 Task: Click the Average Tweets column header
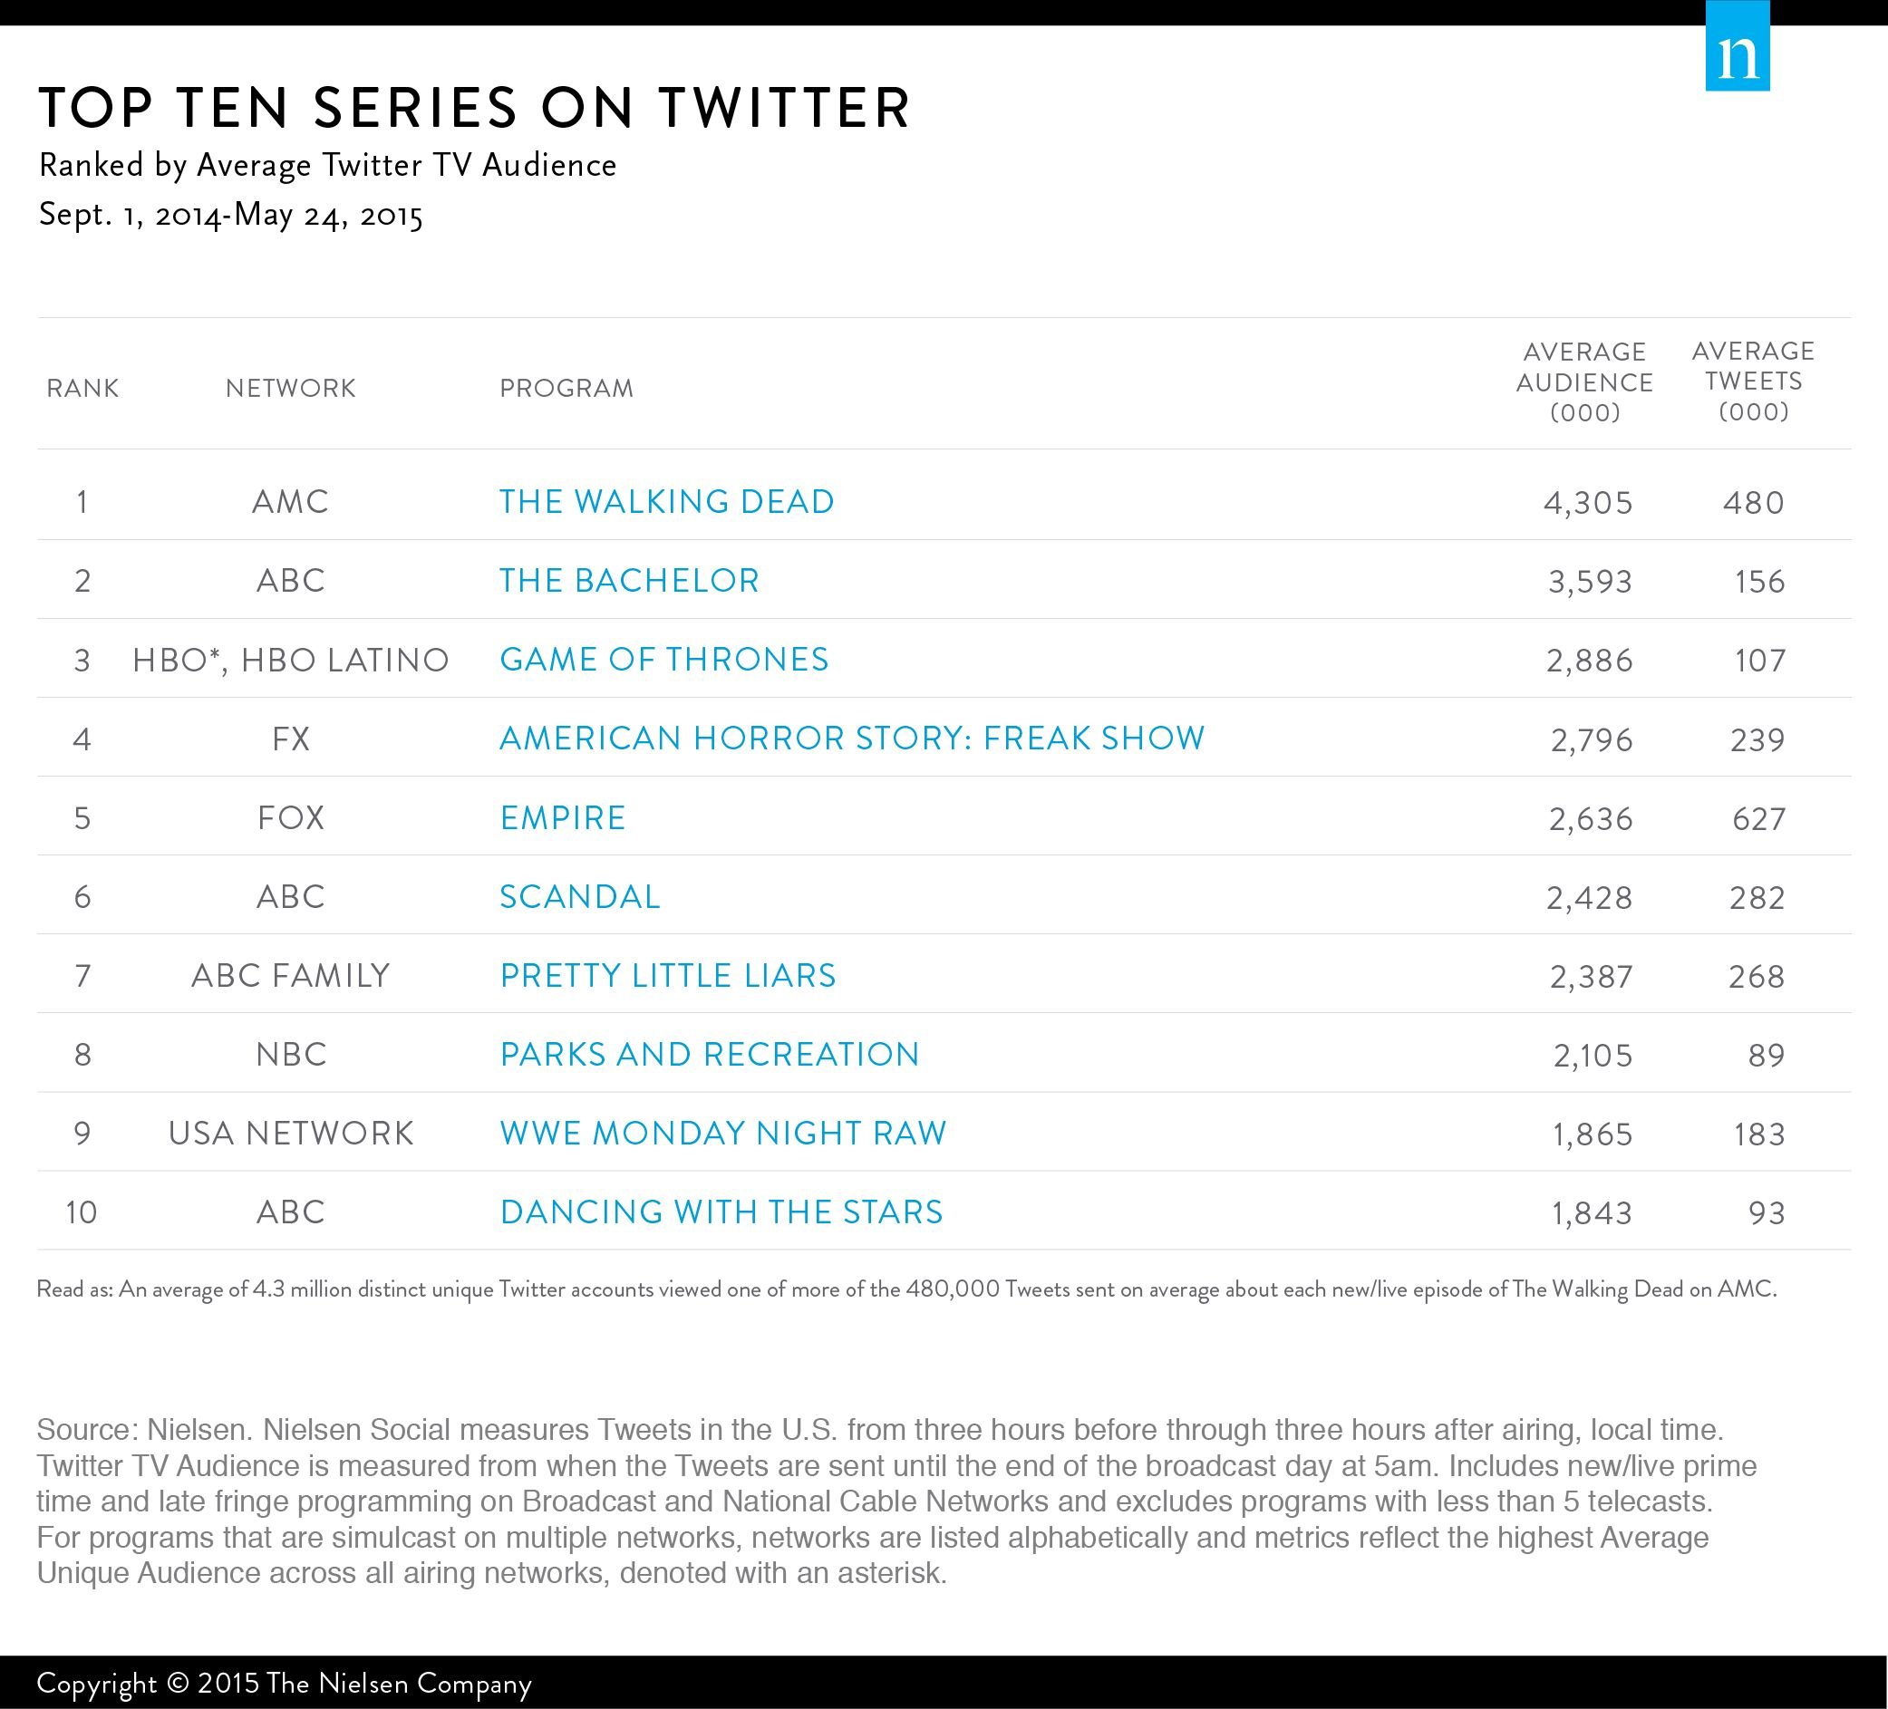(1753, 381)
